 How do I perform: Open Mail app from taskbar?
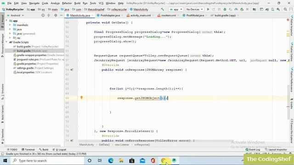(142, 160)
